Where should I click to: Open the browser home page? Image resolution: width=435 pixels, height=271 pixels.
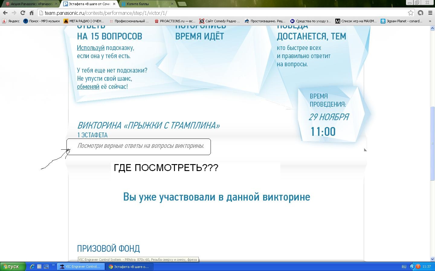(x=31, y=13)
